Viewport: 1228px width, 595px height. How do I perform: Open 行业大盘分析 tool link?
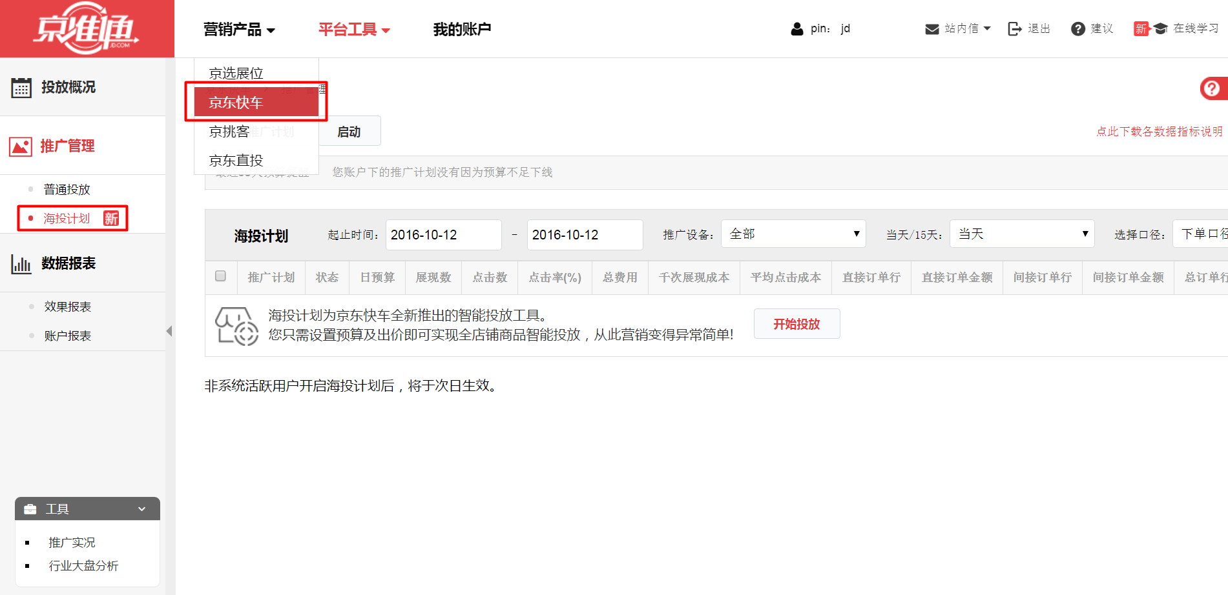click(x=83, y=566)
